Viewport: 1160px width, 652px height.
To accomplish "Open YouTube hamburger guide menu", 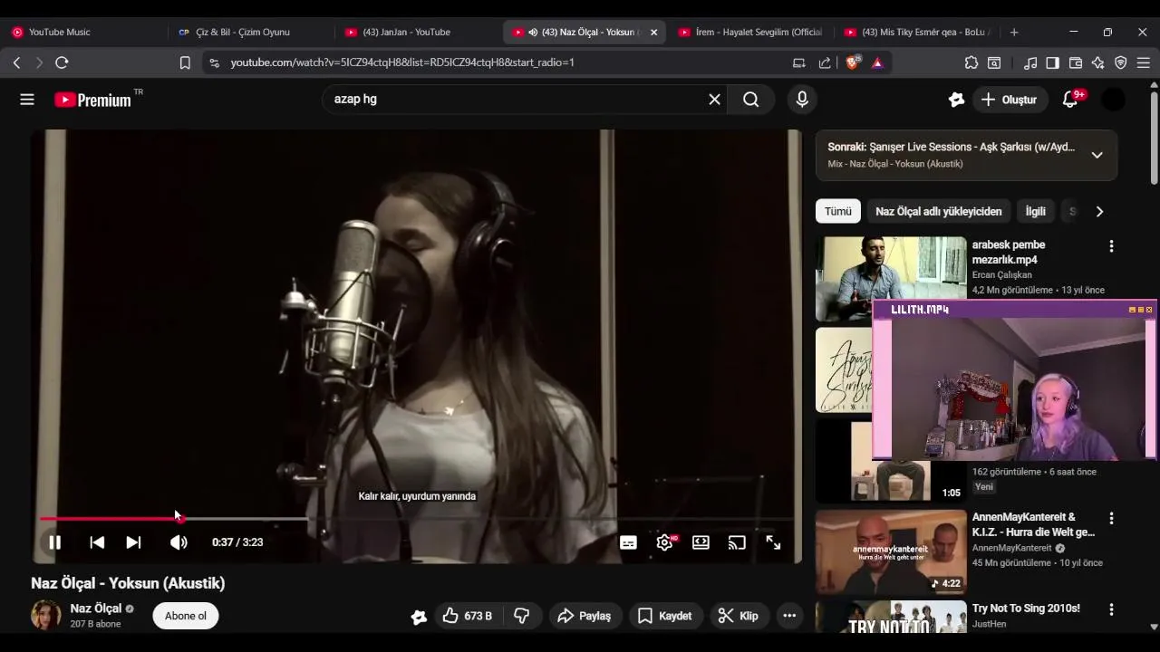I will point(27,100).
